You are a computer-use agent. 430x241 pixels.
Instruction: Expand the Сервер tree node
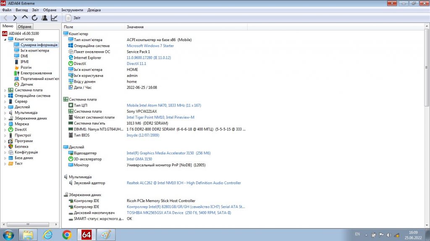click(x=5, y=101)
